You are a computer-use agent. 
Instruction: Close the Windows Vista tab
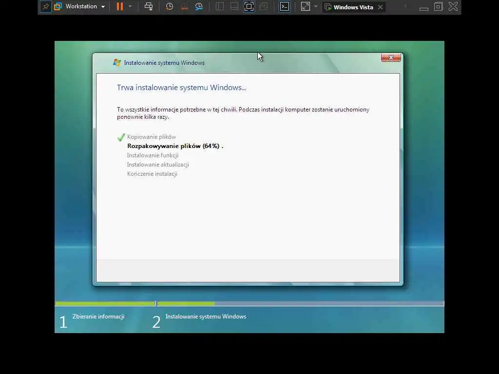coord(380,7)
